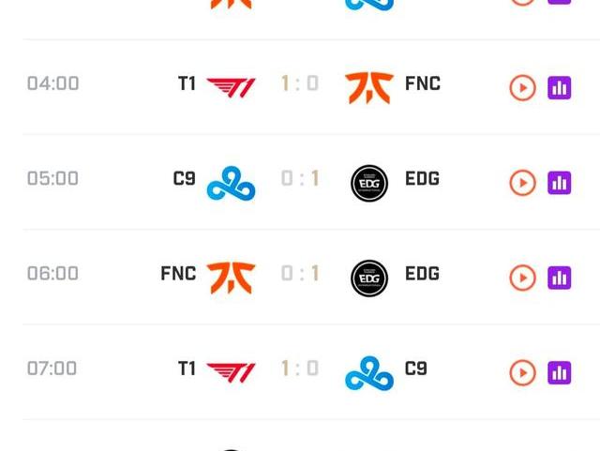Open stats for the 06:00 FNC vs EDG match
Viewport: 600px width, 451px height.
[x=560, y=278]
